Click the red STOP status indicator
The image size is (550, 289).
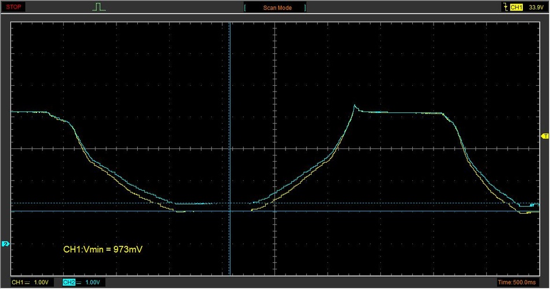(13, 7)
